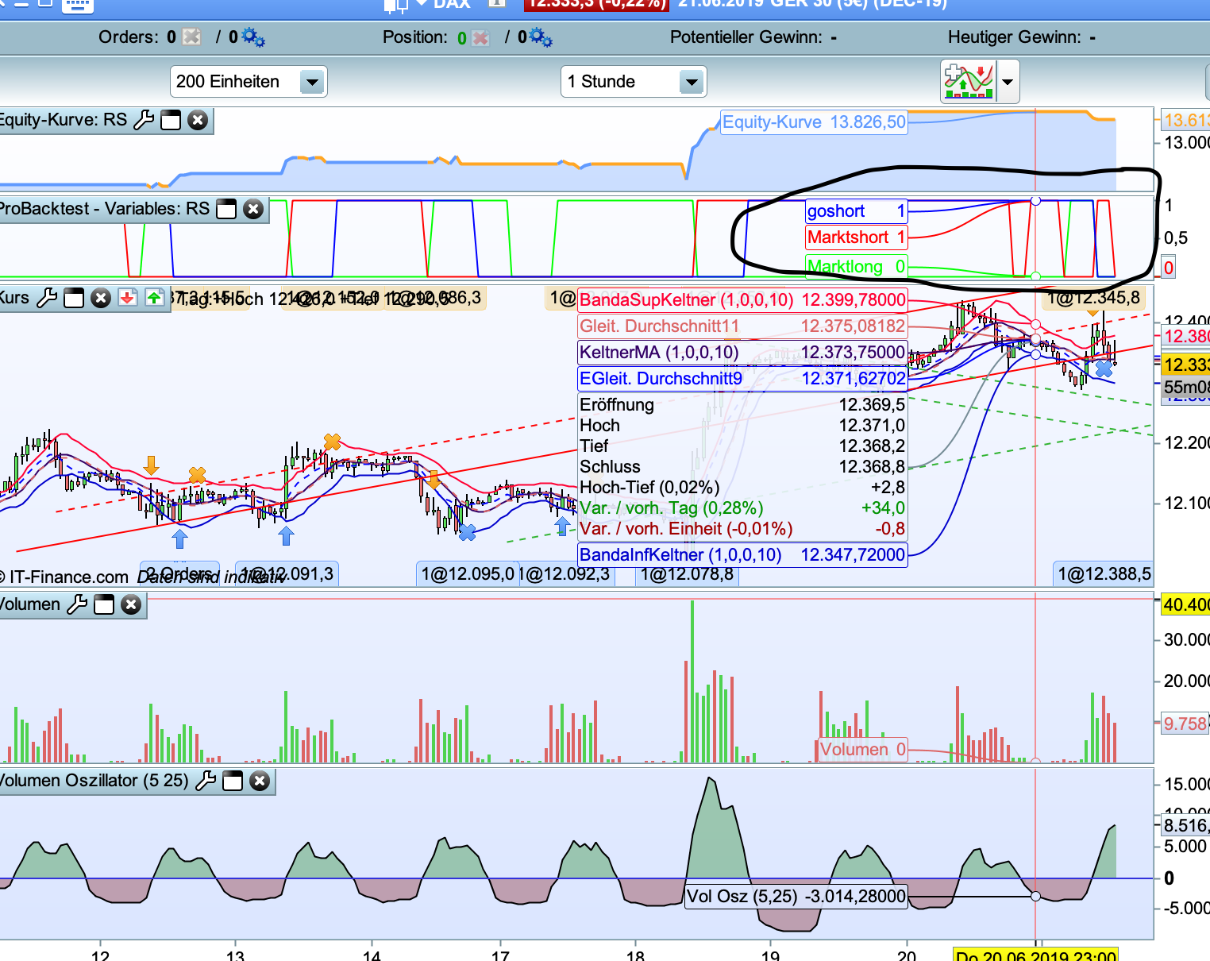The height and width of the screenshot is (961, 1210).
Task: Open Volumen panel wrench settings
Action: [x=77, y=604]
